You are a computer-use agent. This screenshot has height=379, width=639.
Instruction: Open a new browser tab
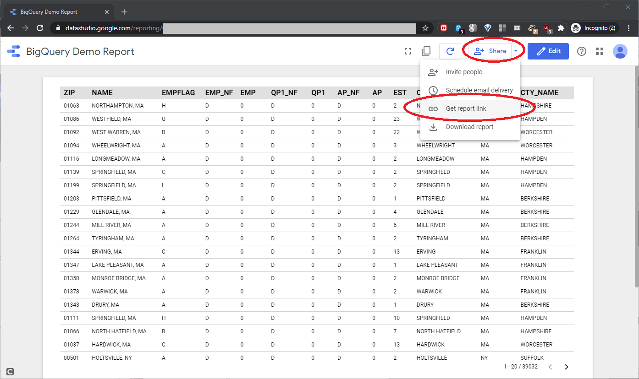tap(124, 12)
